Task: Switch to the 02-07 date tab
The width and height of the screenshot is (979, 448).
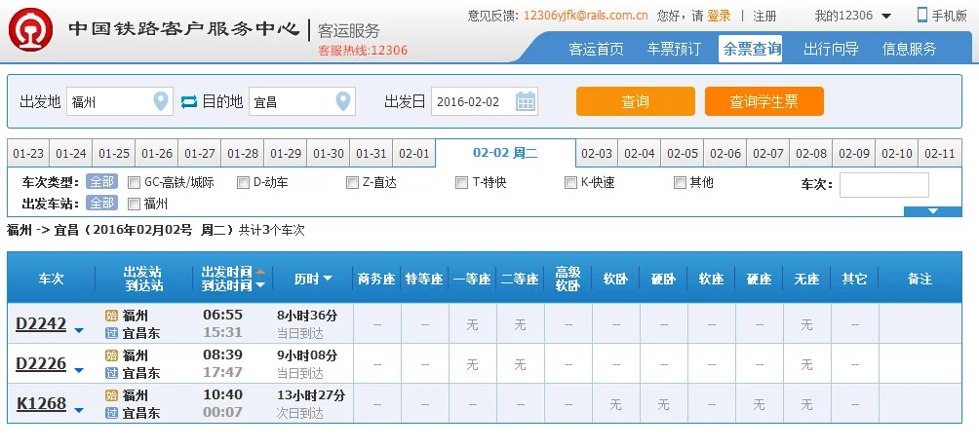Action: click(768, 154)
